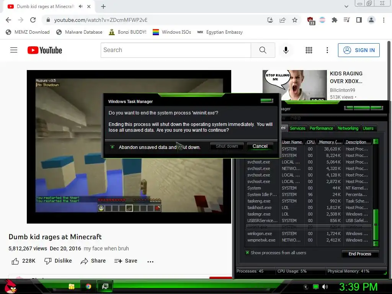The width and height of the screenshot is (392, 294).
Task: Go back using browser back arrow
Action: [8, 20]
